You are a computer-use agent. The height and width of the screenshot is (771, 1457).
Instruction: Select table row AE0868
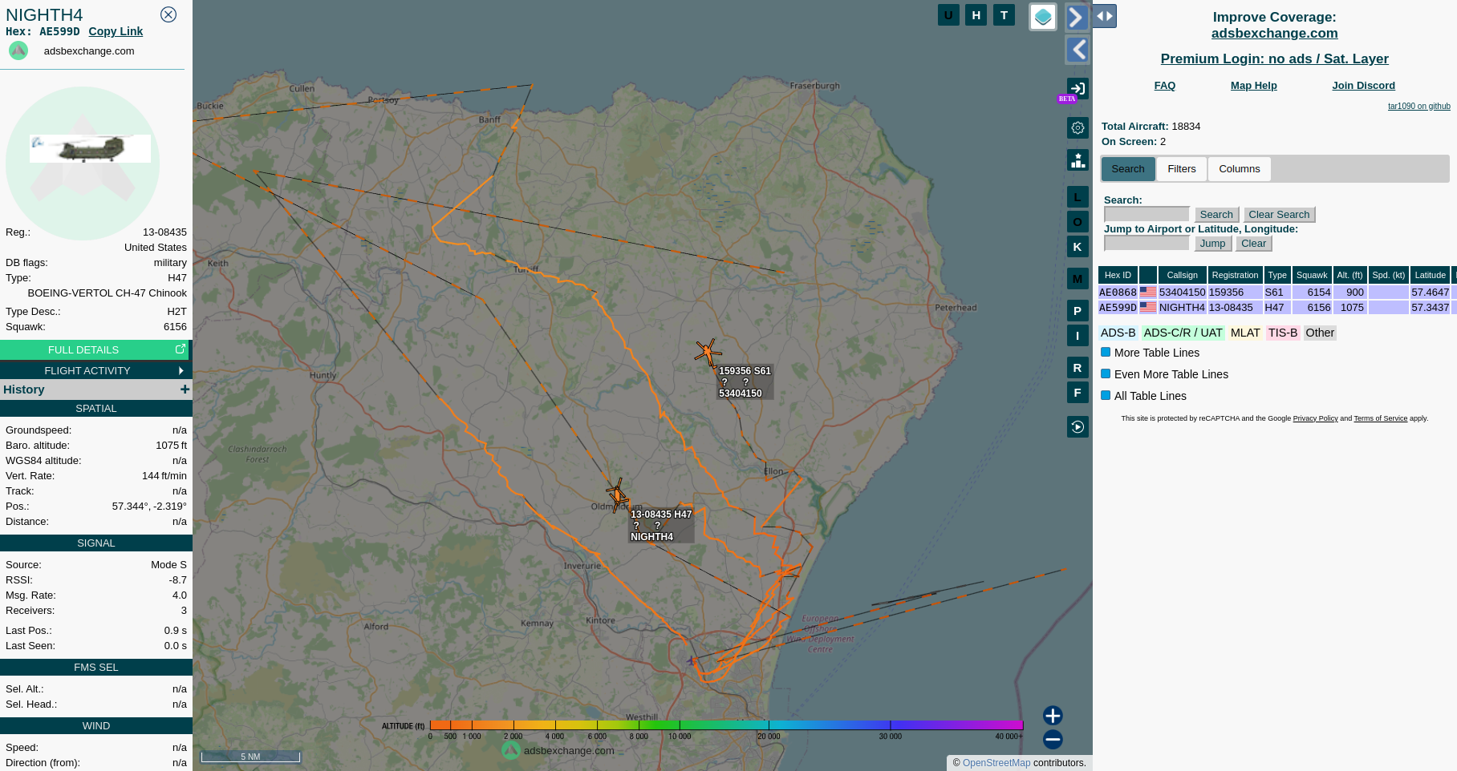pyautogui.click(x=1276, y=293)
